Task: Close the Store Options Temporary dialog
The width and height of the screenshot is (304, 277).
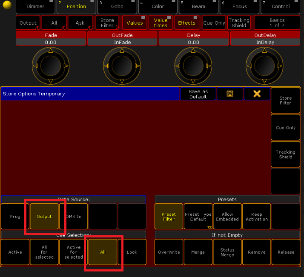Action: (257, 94)
